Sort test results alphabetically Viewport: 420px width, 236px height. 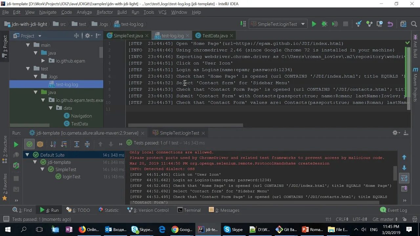point(53,144)
